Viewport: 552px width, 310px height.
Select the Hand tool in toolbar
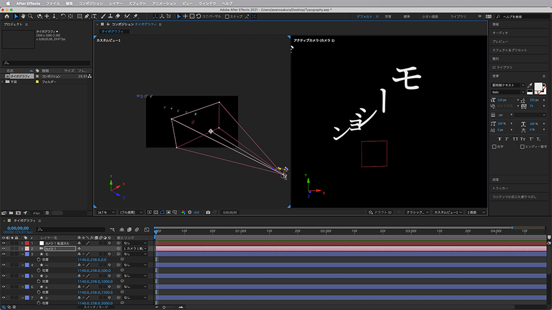[x=24, y=16]
